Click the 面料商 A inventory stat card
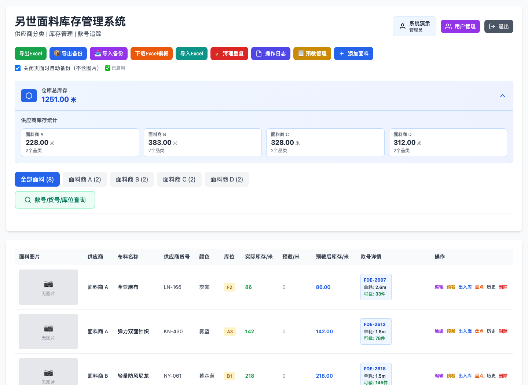Viewport: 528px width, 385px height. point(80,143)
